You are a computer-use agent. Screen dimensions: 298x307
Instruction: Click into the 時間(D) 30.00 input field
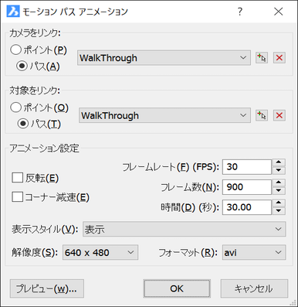[x=247, y=207]
